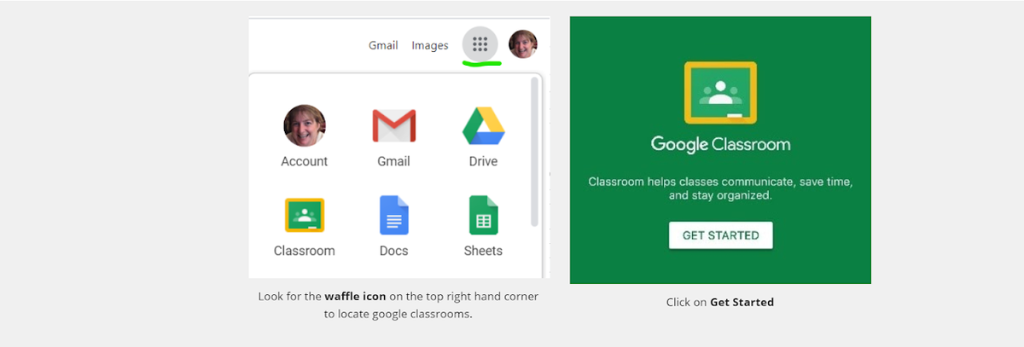
Task: Open the Classroom app icon
Action: [x=305, y=215]
